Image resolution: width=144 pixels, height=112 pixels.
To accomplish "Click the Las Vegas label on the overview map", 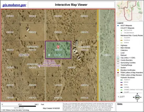I will click(x=122, y=8).
